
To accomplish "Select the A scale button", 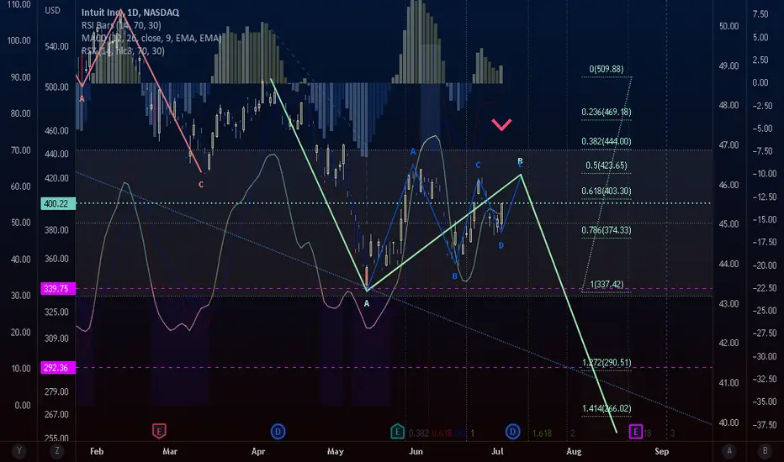I will tap(729, 451).
